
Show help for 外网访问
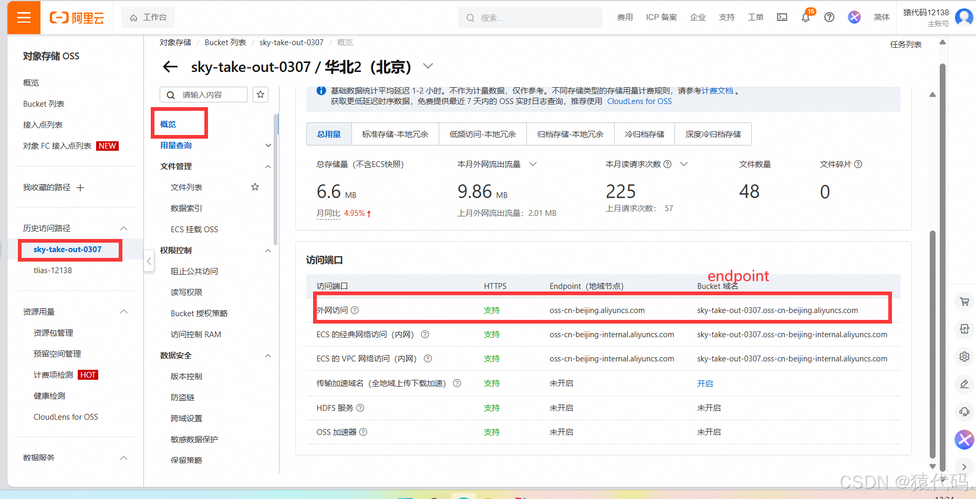tap(355, 310)
